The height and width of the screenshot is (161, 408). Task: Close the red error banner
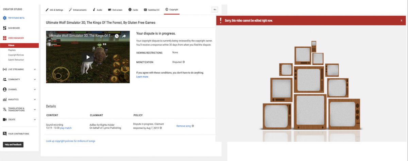point(401,20)
